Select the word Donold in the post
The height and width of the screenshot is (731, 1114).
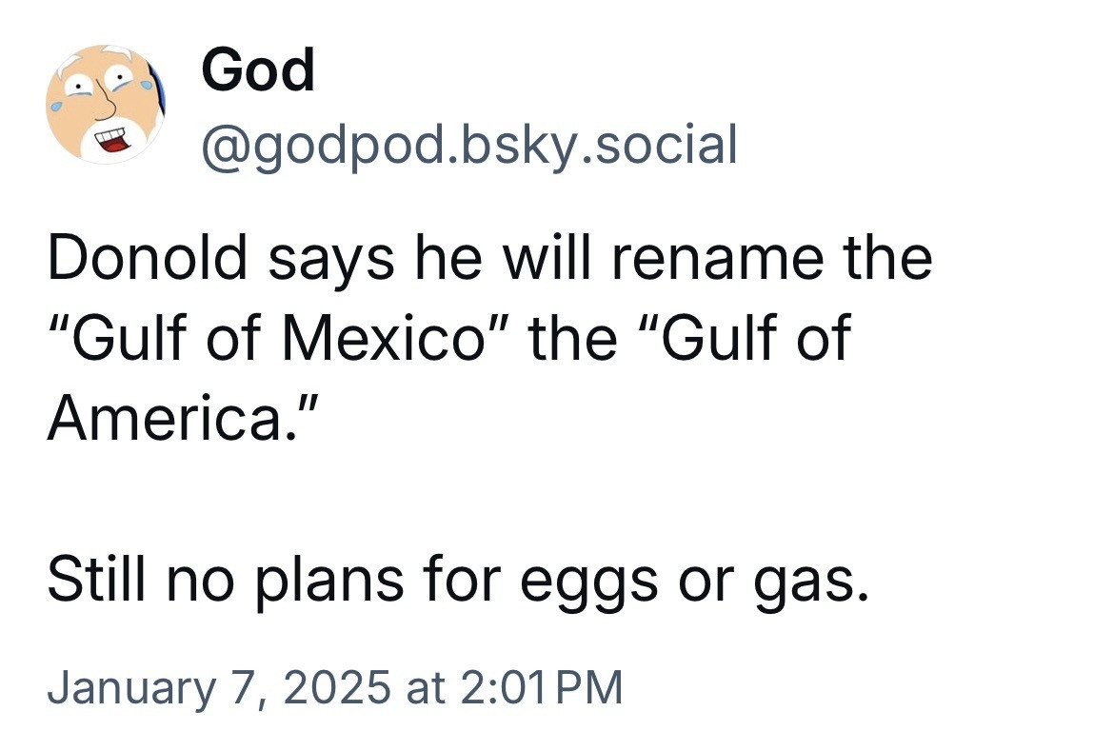coord(147,257)
